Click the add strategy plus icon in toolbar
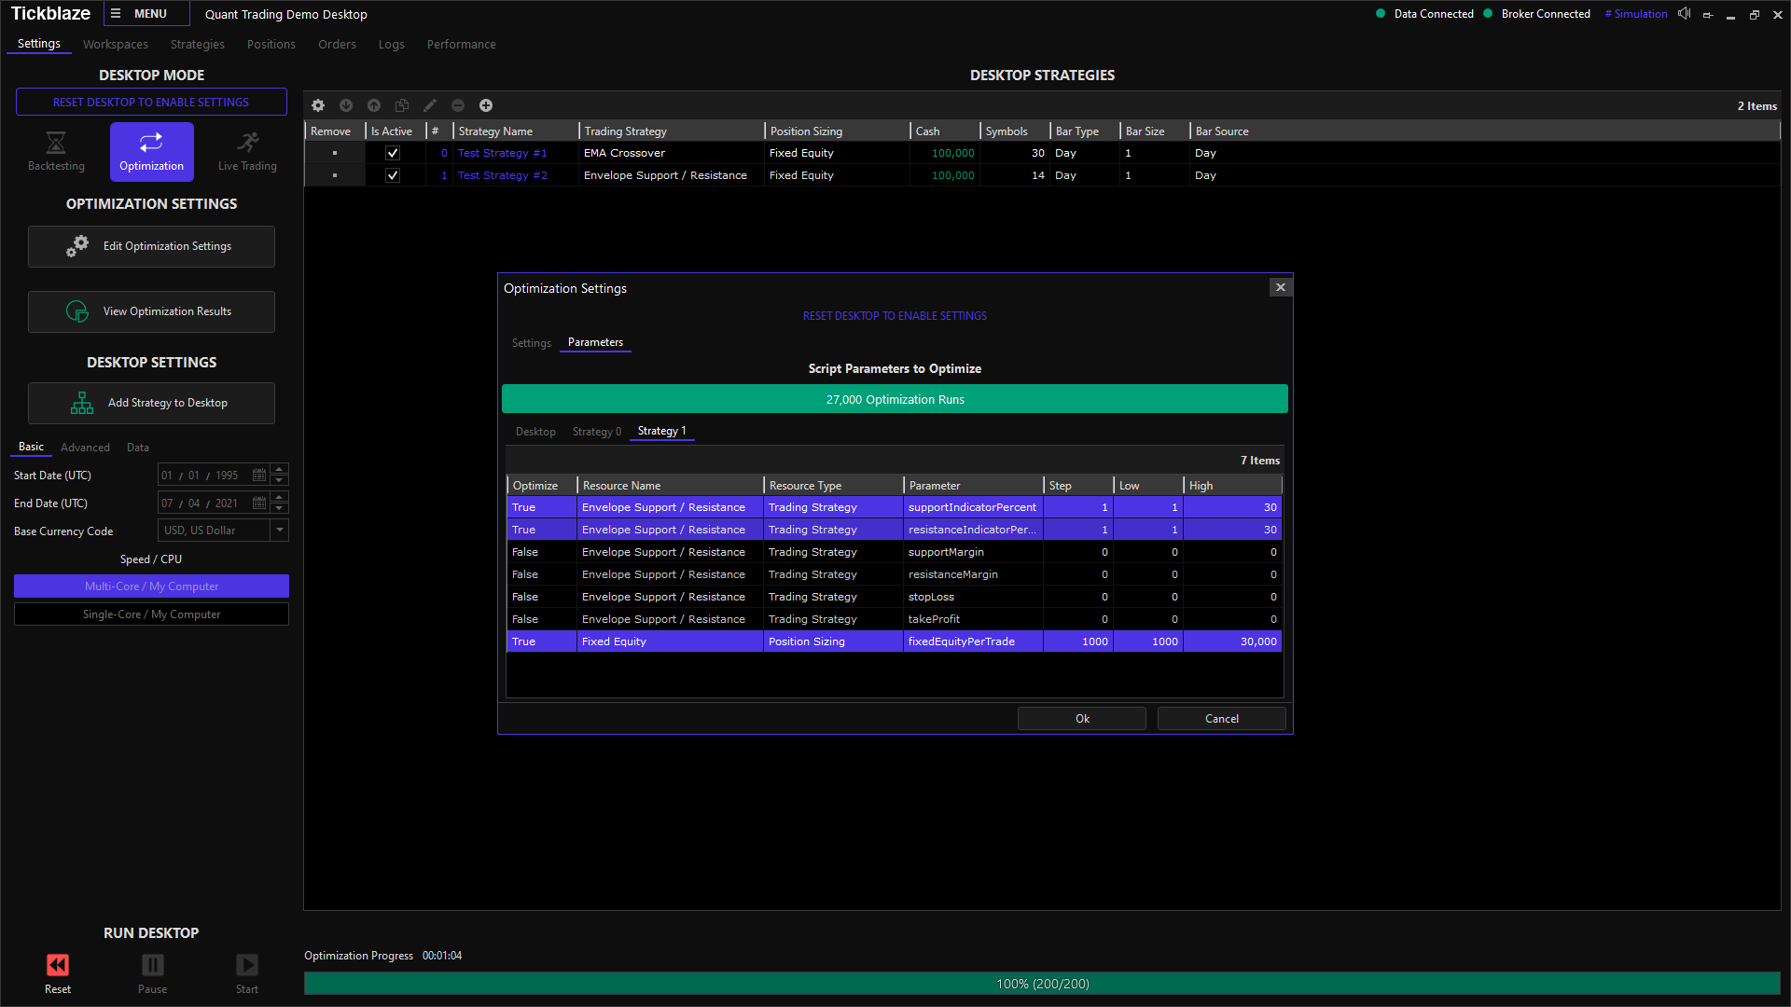1791x1007 pixels. click(x=486, y=105)
